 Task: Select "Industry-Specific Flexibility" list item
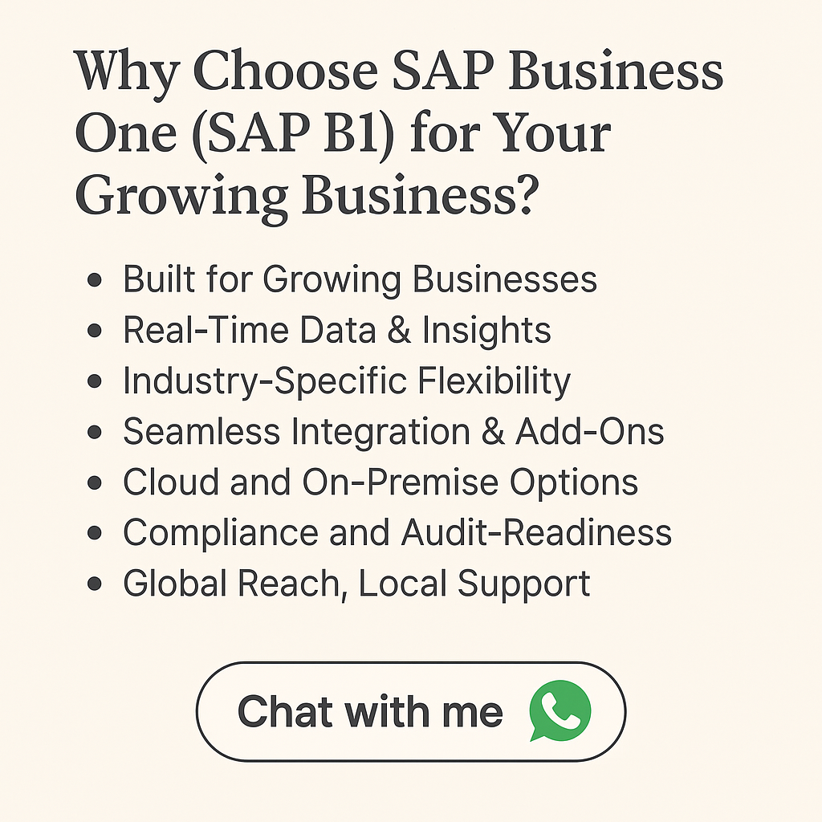tap(347, 381)
